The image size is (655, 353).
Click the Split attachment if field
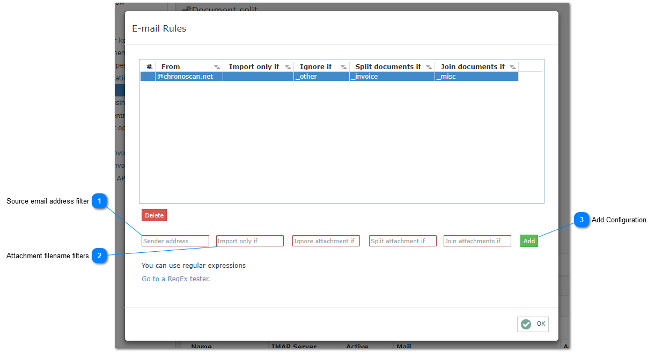[402, 241]
